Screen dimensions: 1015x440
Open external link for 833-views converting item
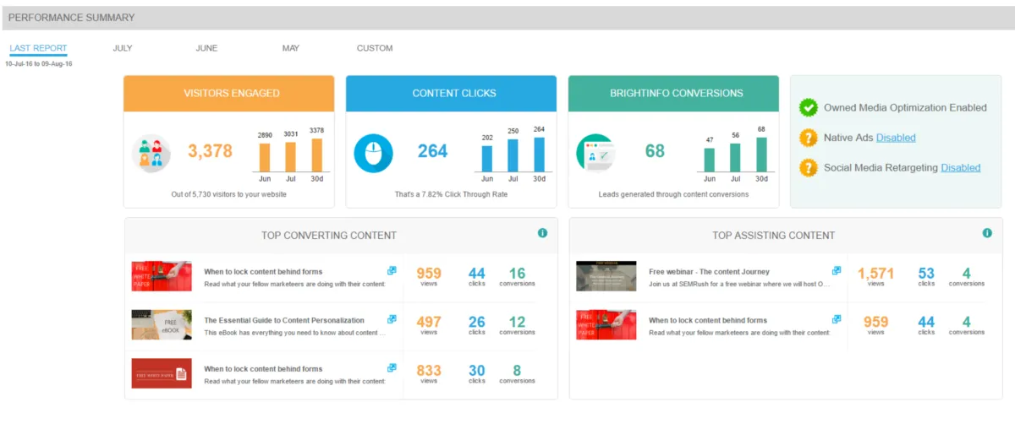tap(392, 368)
